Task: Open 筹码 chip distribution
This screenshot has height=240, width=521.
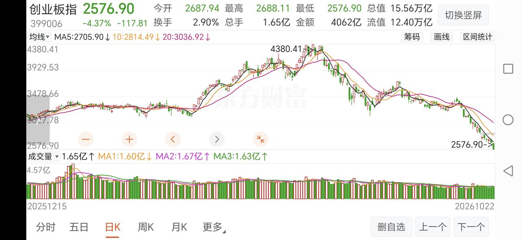Action: click(412, 37)
